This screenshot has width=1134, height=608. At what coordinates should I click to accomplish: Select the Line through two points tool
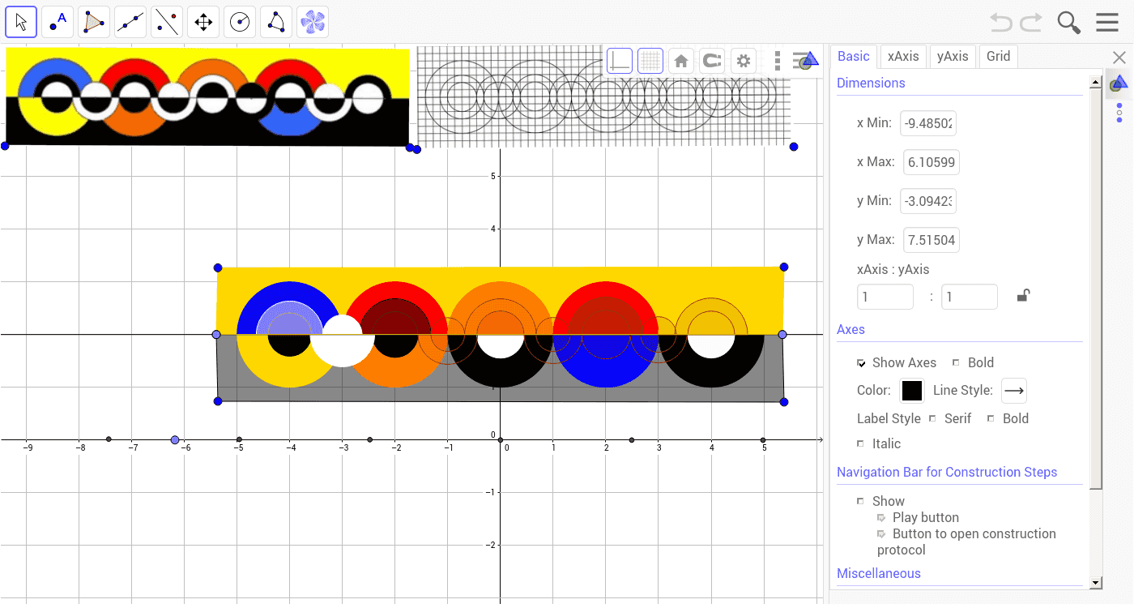pyautogui.click(x=130, y=22)
